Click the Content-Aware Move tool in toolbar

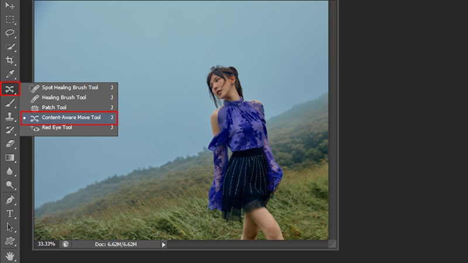click(x=10, y=89)
